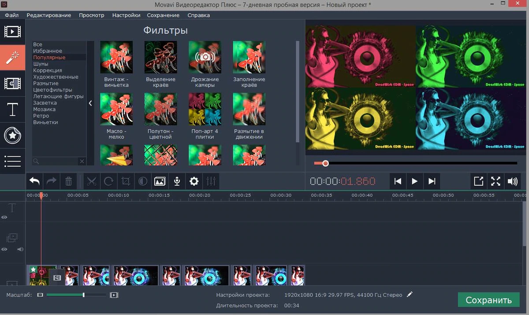This screenshot has width=529, height=315.
Task: Open the Файл menu
Action: point(12,15)
